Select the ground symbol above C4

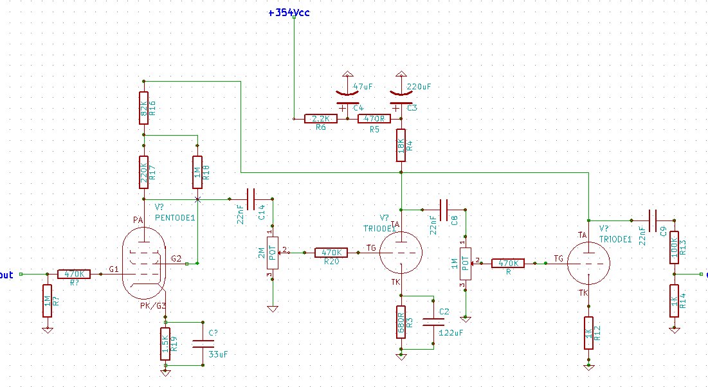click(x=347, y=73)
